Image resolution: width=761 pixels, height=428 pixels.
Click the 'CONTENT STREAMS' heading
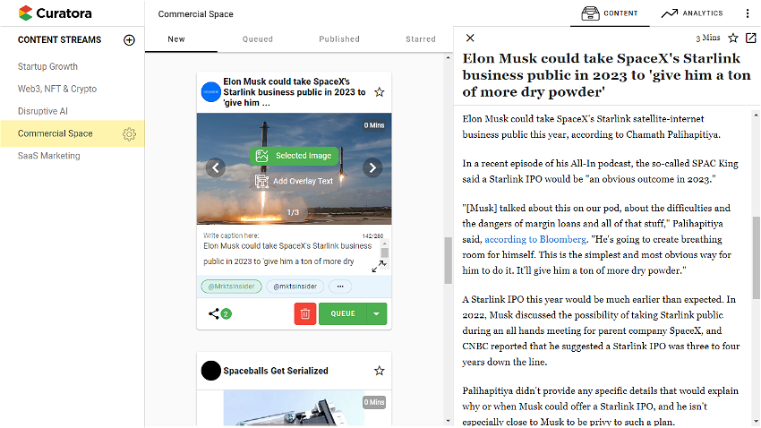(60, 39)
